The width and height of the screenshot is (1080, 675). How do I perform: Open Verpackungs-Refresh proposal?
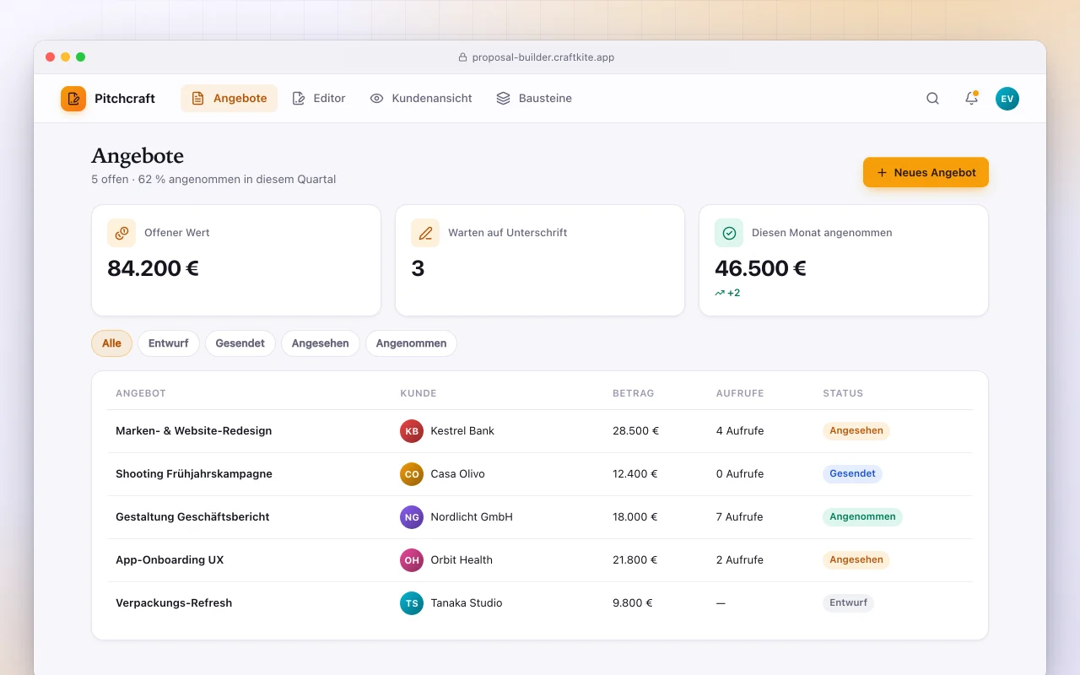(x=174, y=603)
